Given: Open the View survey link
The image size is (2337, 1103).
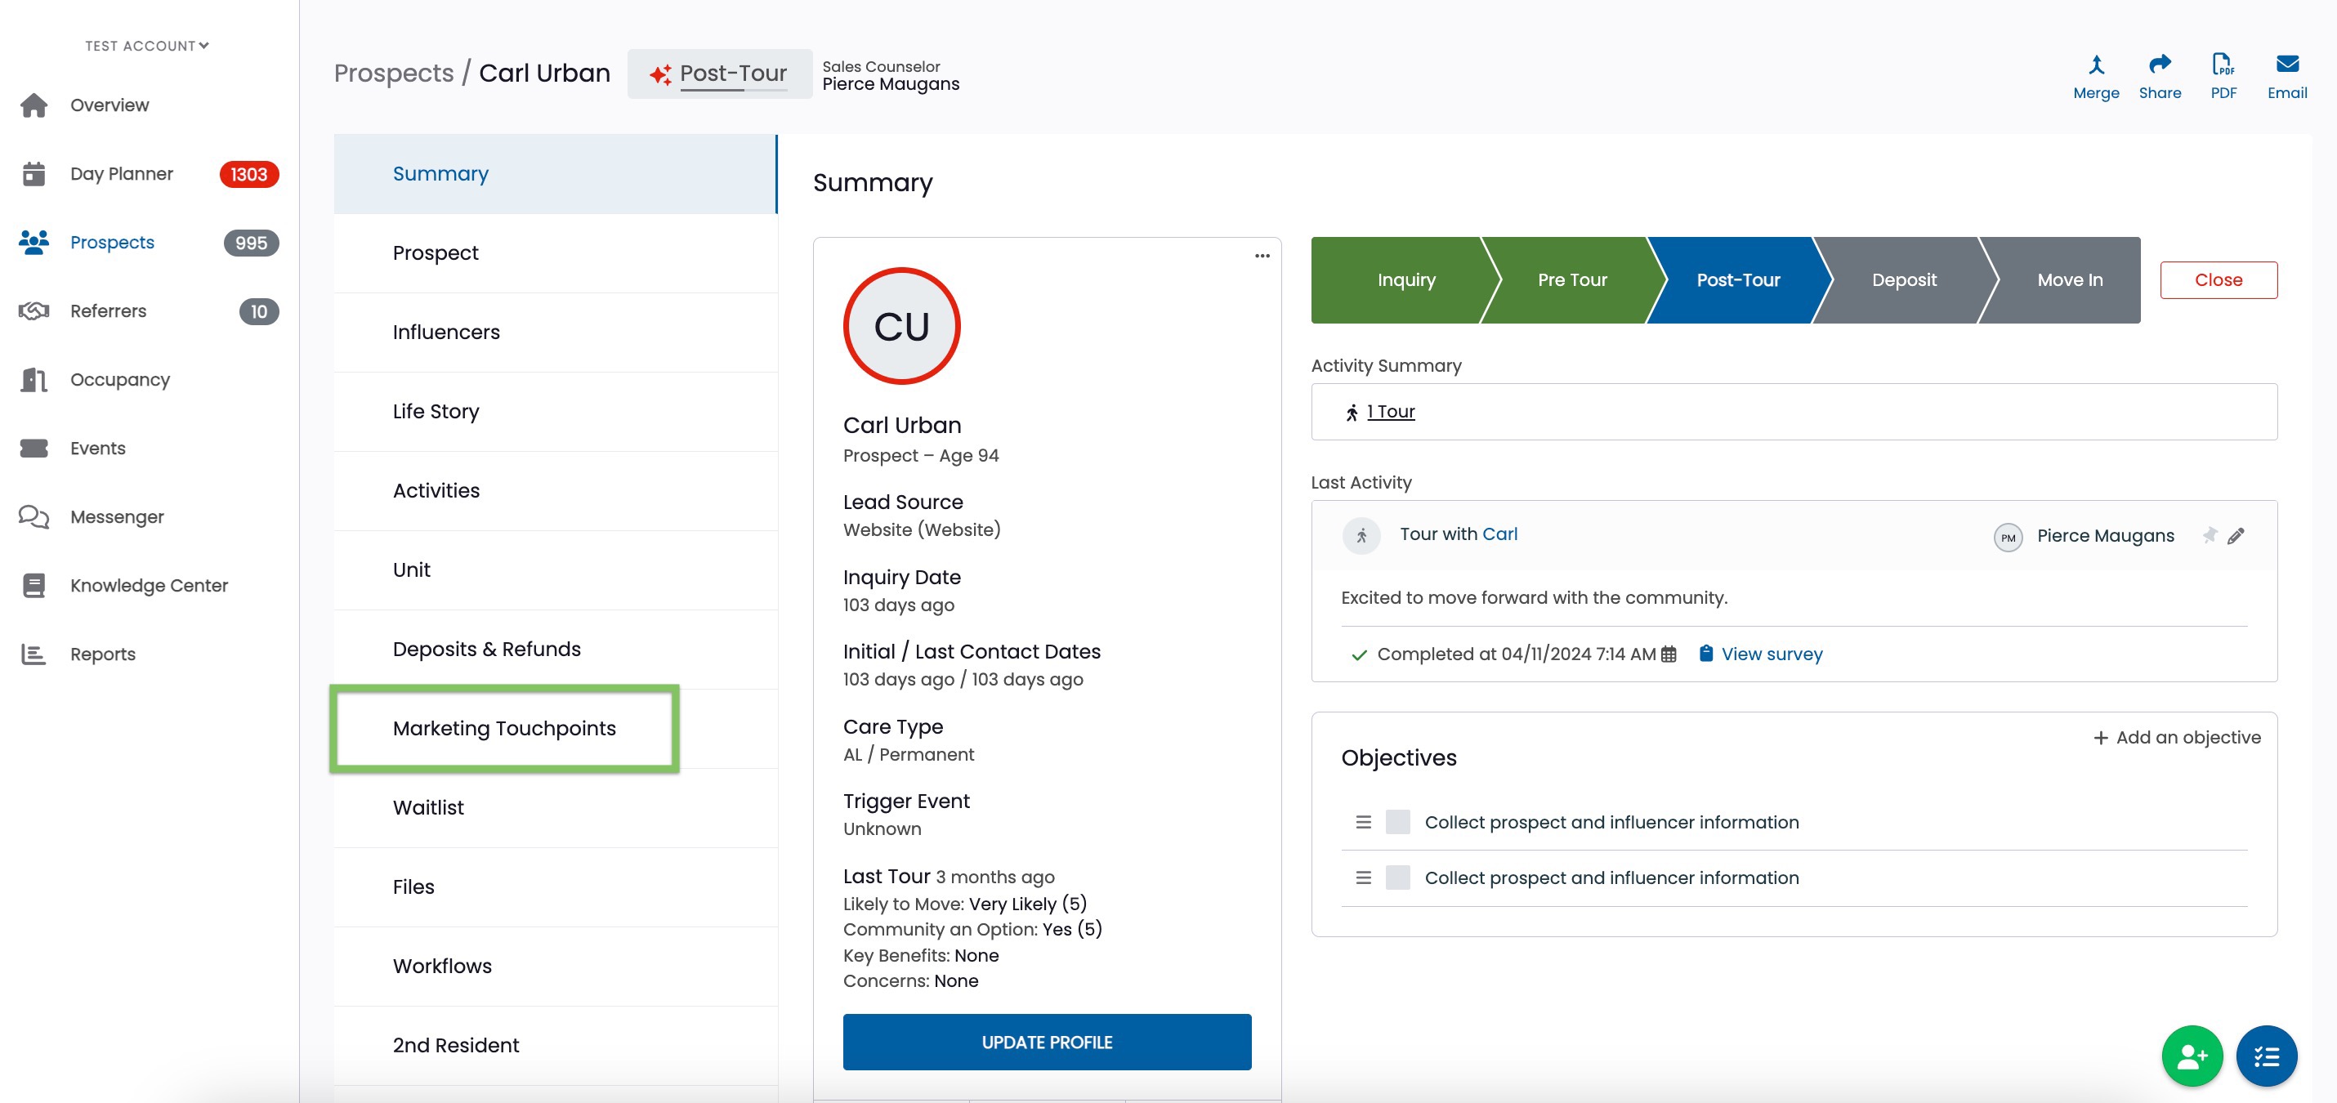Looking at the screenshot, I should click(x=1771, y=654).
